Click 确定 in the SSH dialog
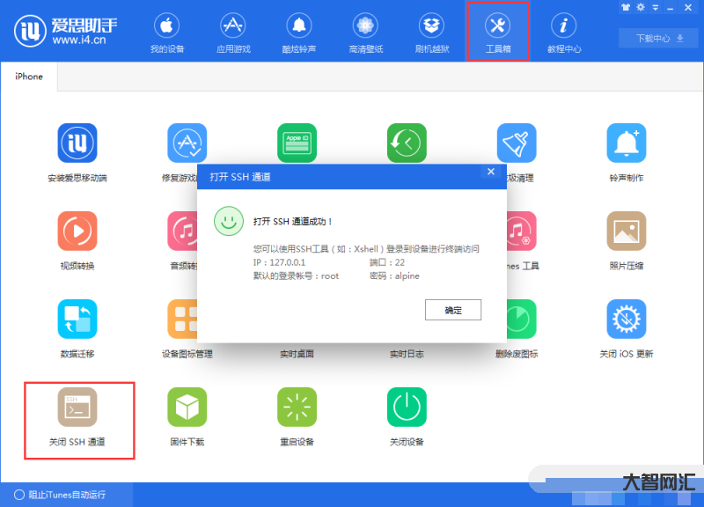The image size is (704, 507). point(453,310)
